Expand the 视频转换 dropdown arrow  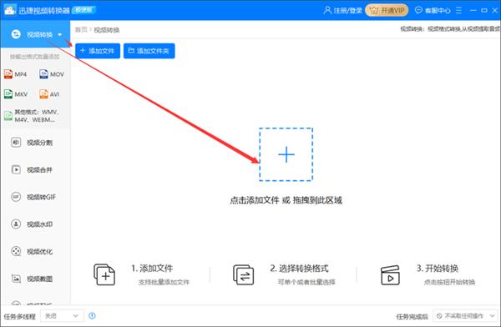(x=60, y=34)
